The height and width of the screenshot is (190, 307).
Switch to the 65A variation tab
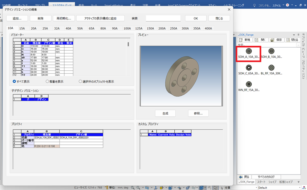click(x=91, y=28)
